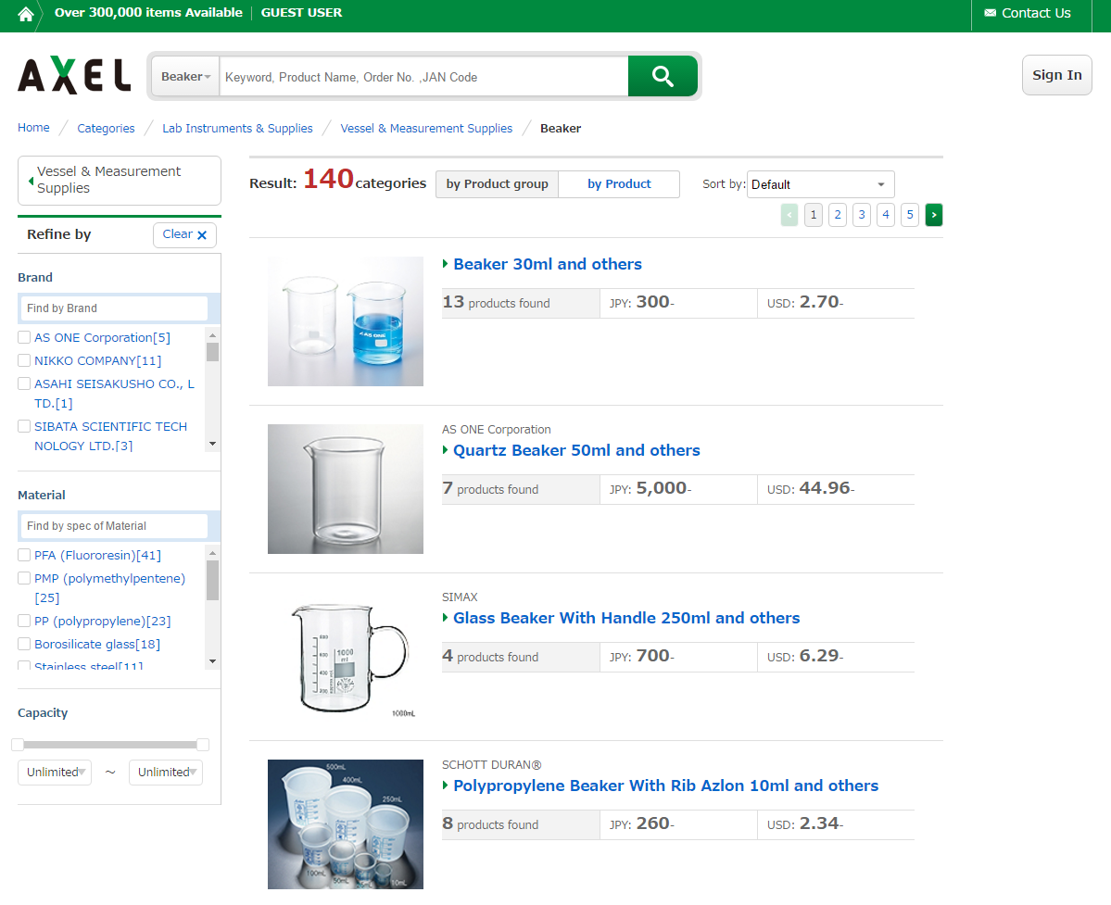
Task: Focus the keyword search input field
Action: tap(423, 77)
